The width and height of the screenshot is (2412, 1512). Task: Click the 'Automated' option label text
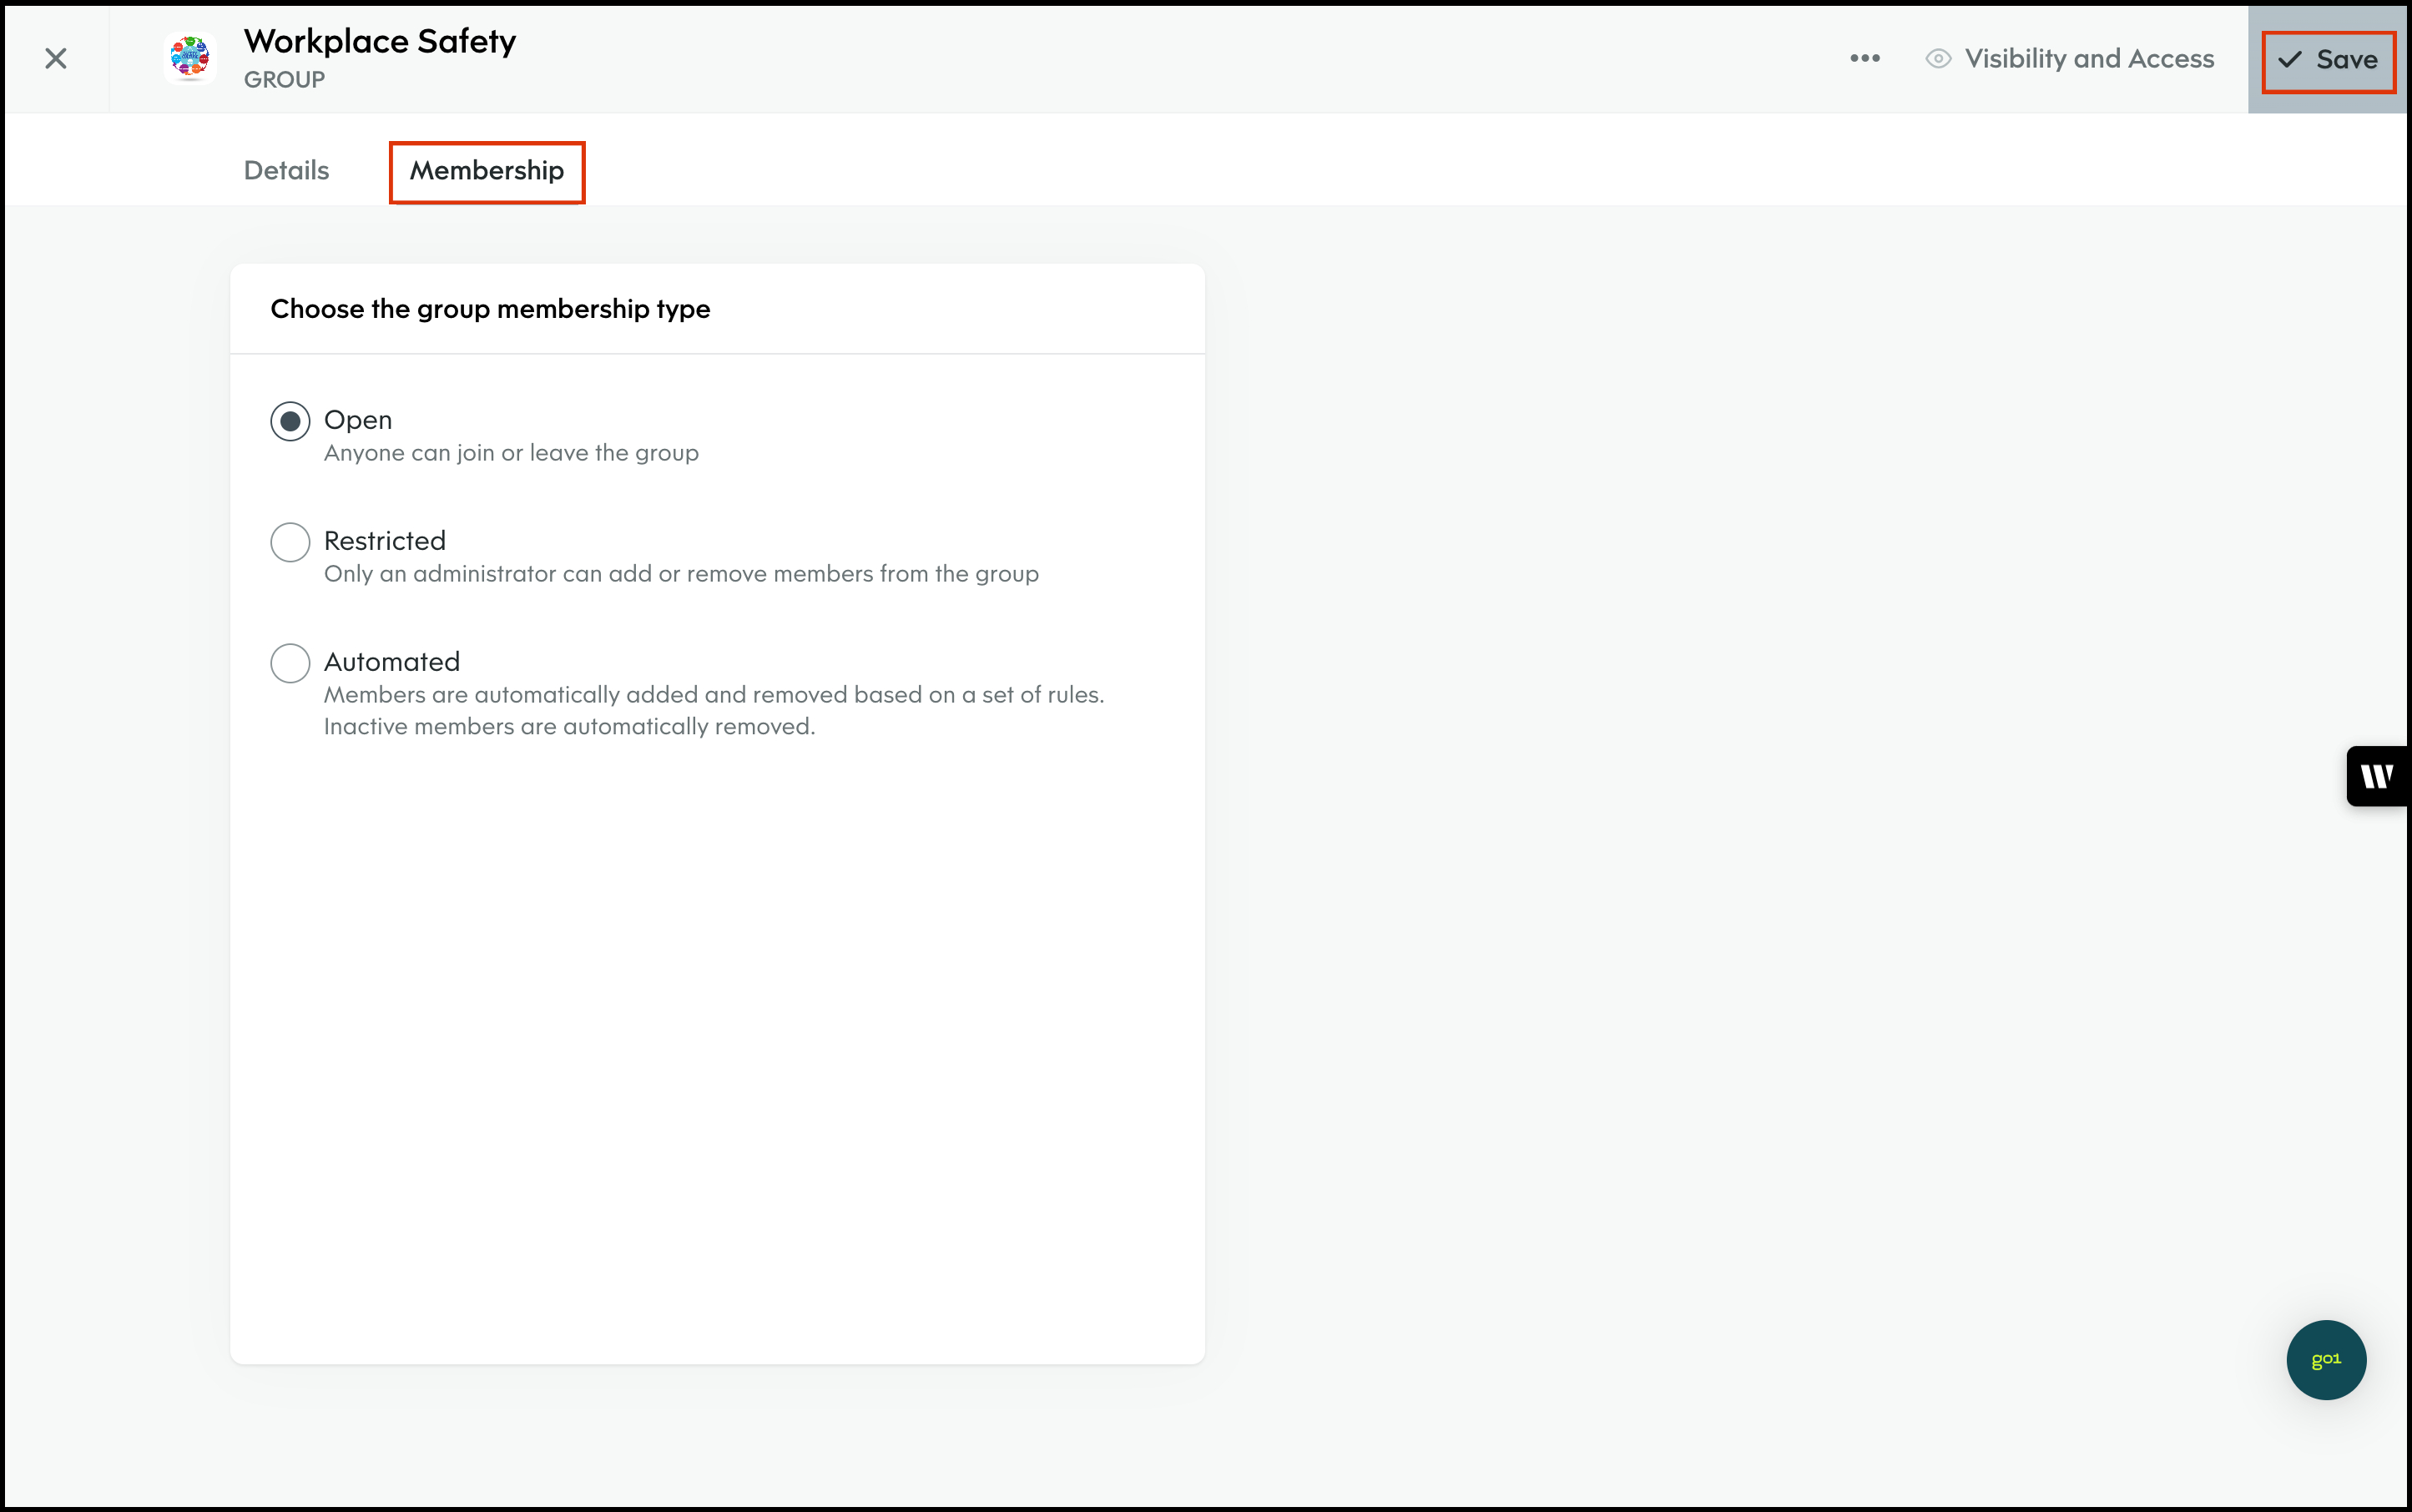[x=392, y=662]
